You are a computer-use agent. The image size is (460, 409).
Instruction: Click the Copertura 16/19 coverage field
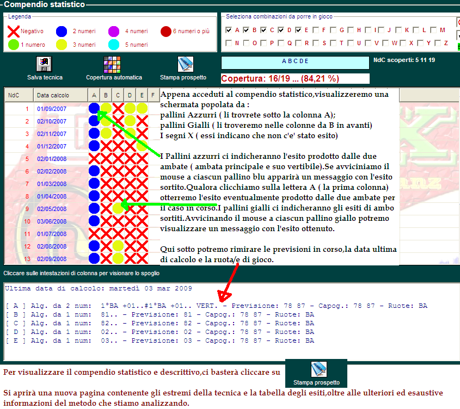coord(295,78)
